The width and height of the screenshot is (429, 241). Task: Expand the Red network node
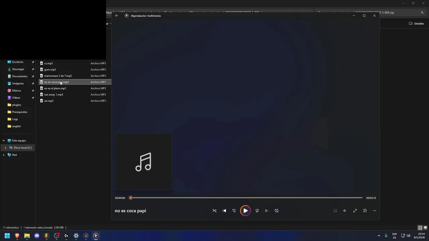pyautogui.click(x=4, y=155)
